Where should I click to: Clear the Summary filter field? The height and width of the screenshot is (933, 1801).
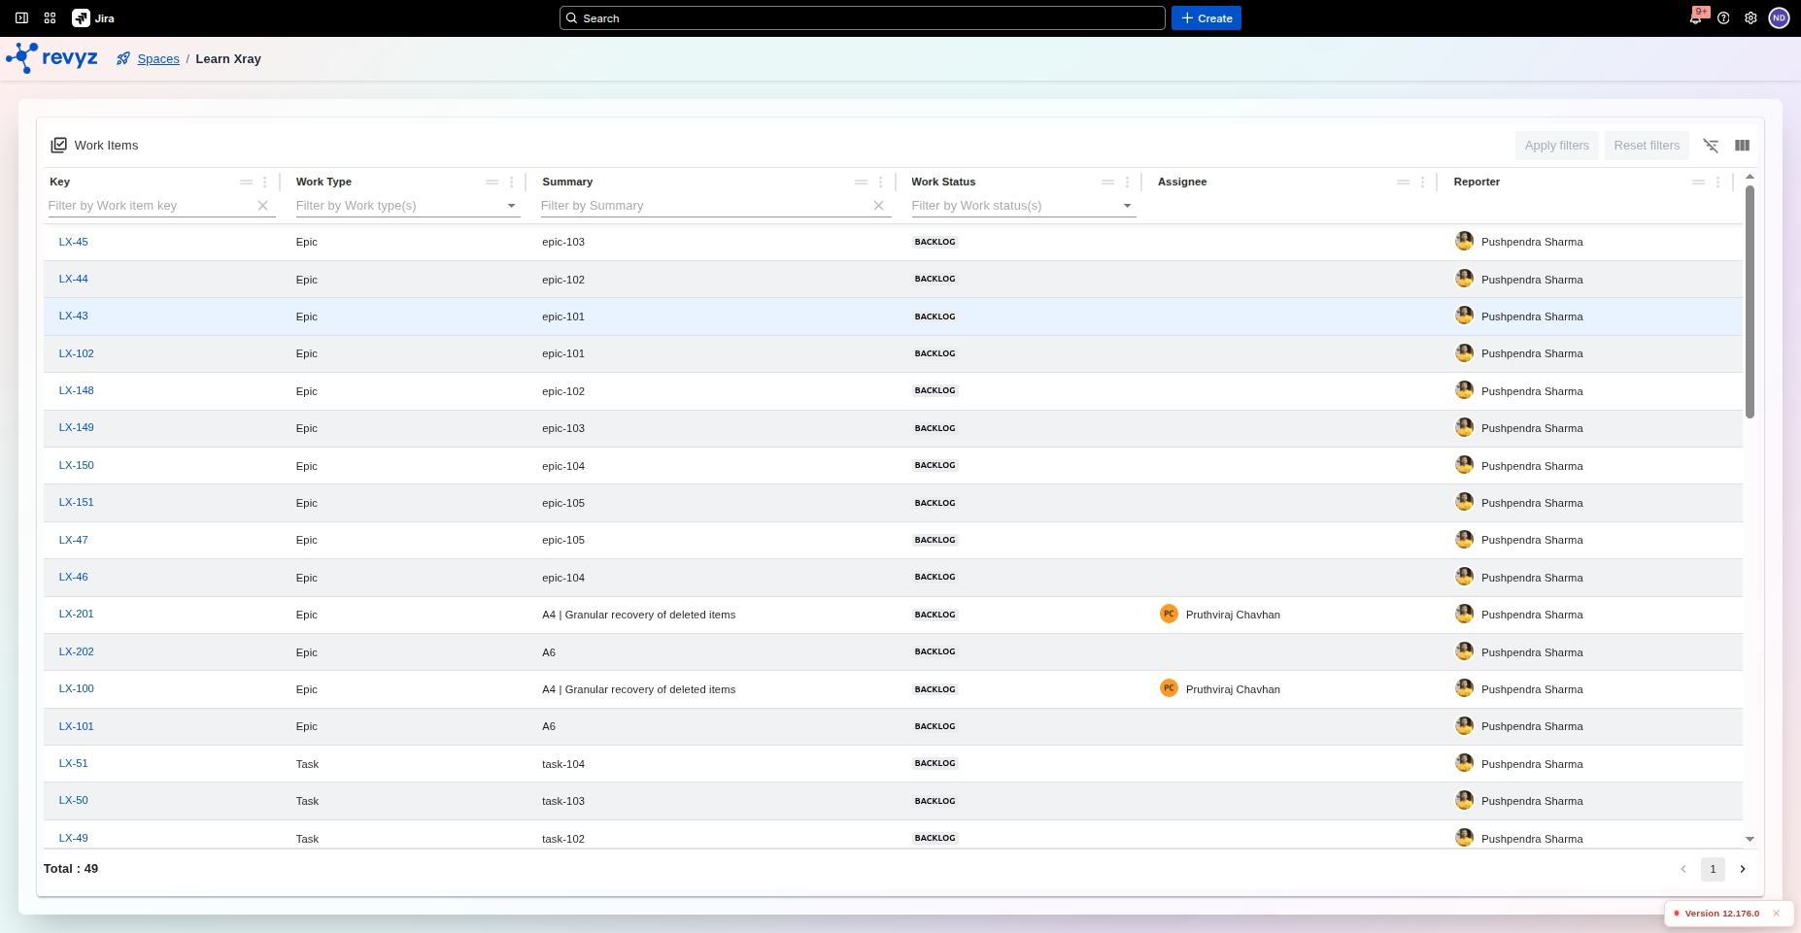(878, 206)
